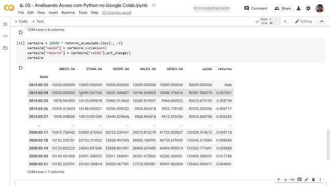
Task: Open the View menu
Action: 41,12
